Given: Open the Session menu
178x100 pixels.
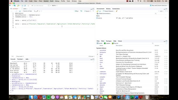Looking at the screenshot, I should pos(46,1).
